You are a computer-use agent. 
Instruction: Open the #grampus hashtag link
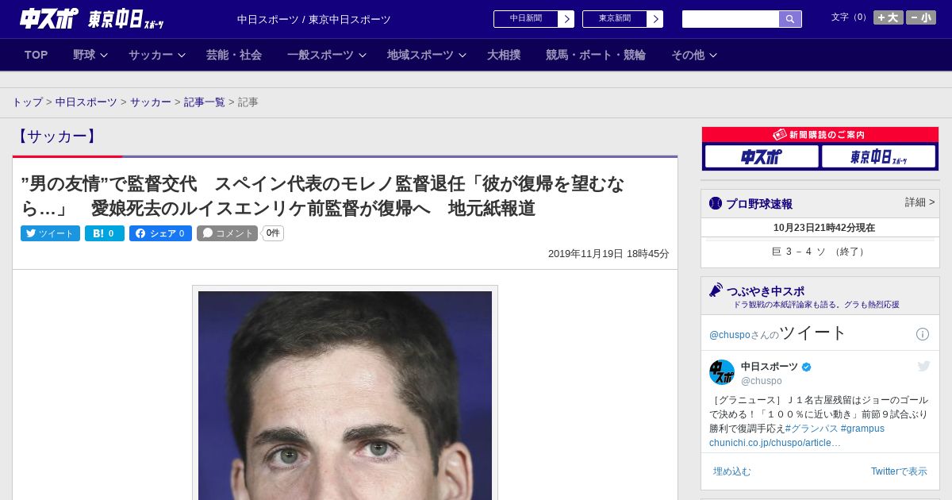[862, 429]
